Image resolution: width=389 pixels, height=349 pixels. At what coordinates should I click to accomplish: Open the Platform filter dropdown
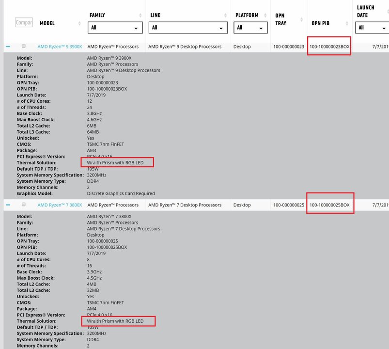pos(250,28)
